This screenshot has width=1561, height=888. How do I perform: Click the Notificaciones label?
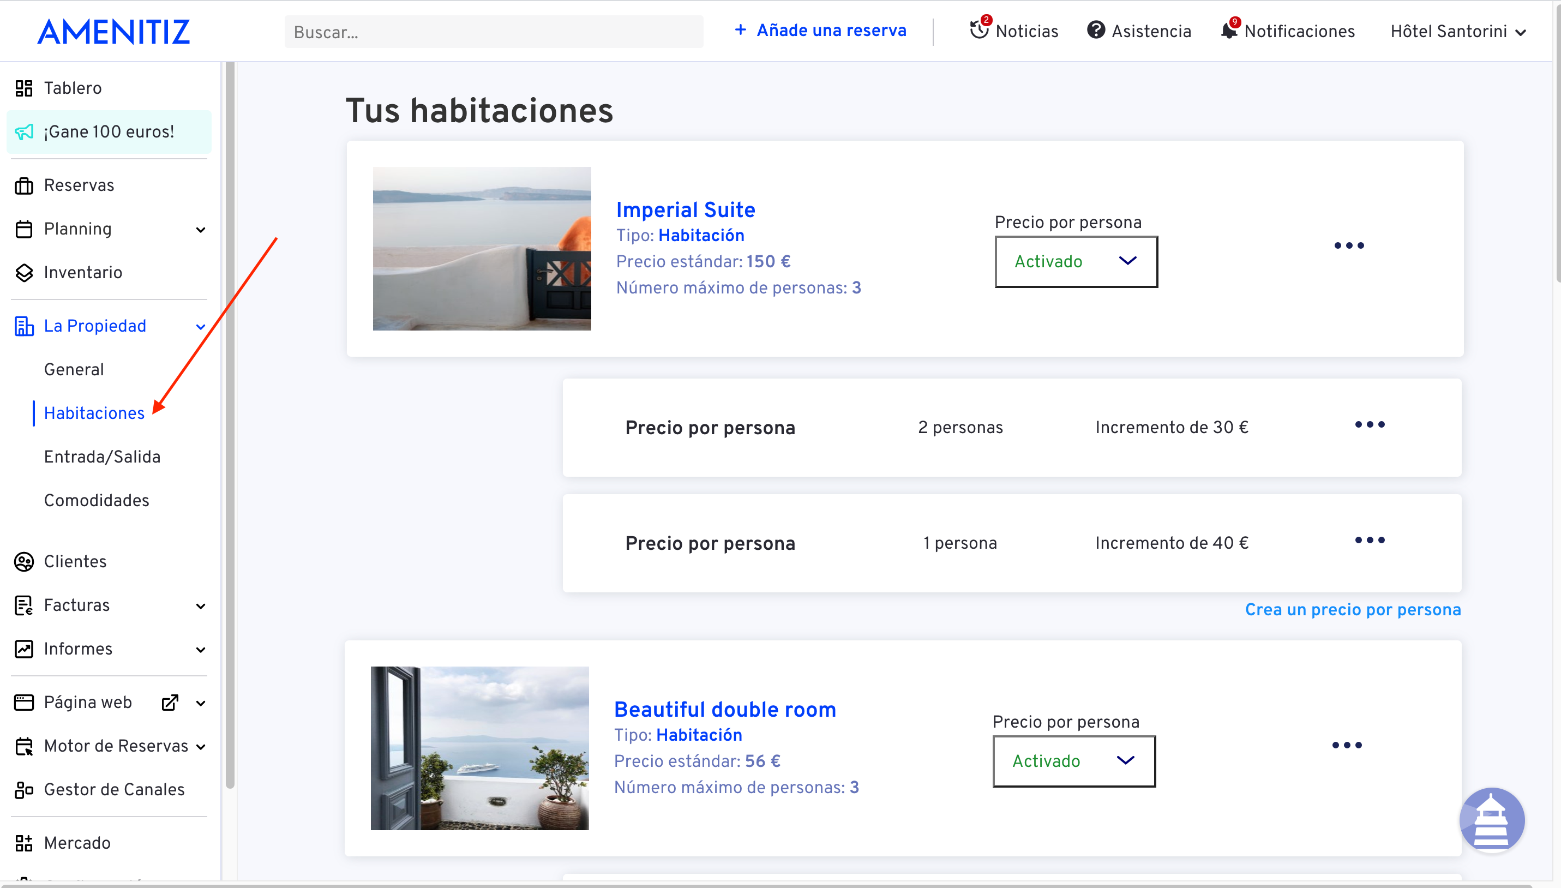(x=1299, y=32)
